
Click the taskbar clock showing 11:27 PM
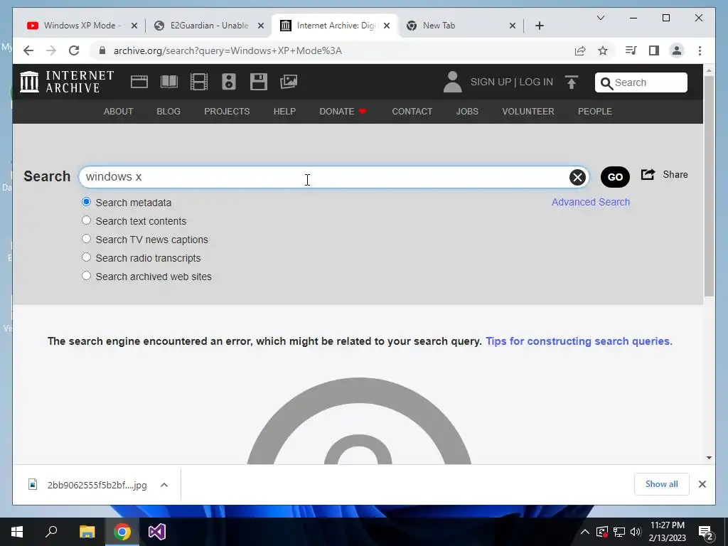coord(667,532)
